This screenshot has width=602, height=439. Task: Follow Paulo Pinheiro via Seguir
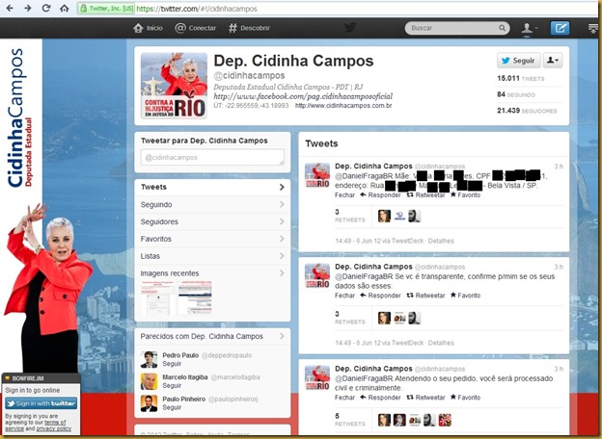tap(172, 407)
